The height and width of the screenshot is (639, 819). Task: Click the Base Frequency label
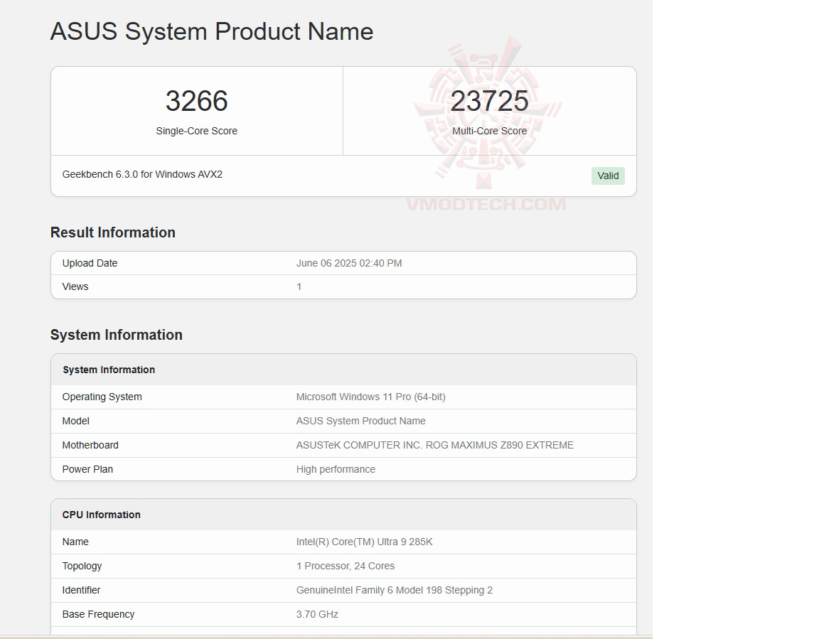coord(98,614)
